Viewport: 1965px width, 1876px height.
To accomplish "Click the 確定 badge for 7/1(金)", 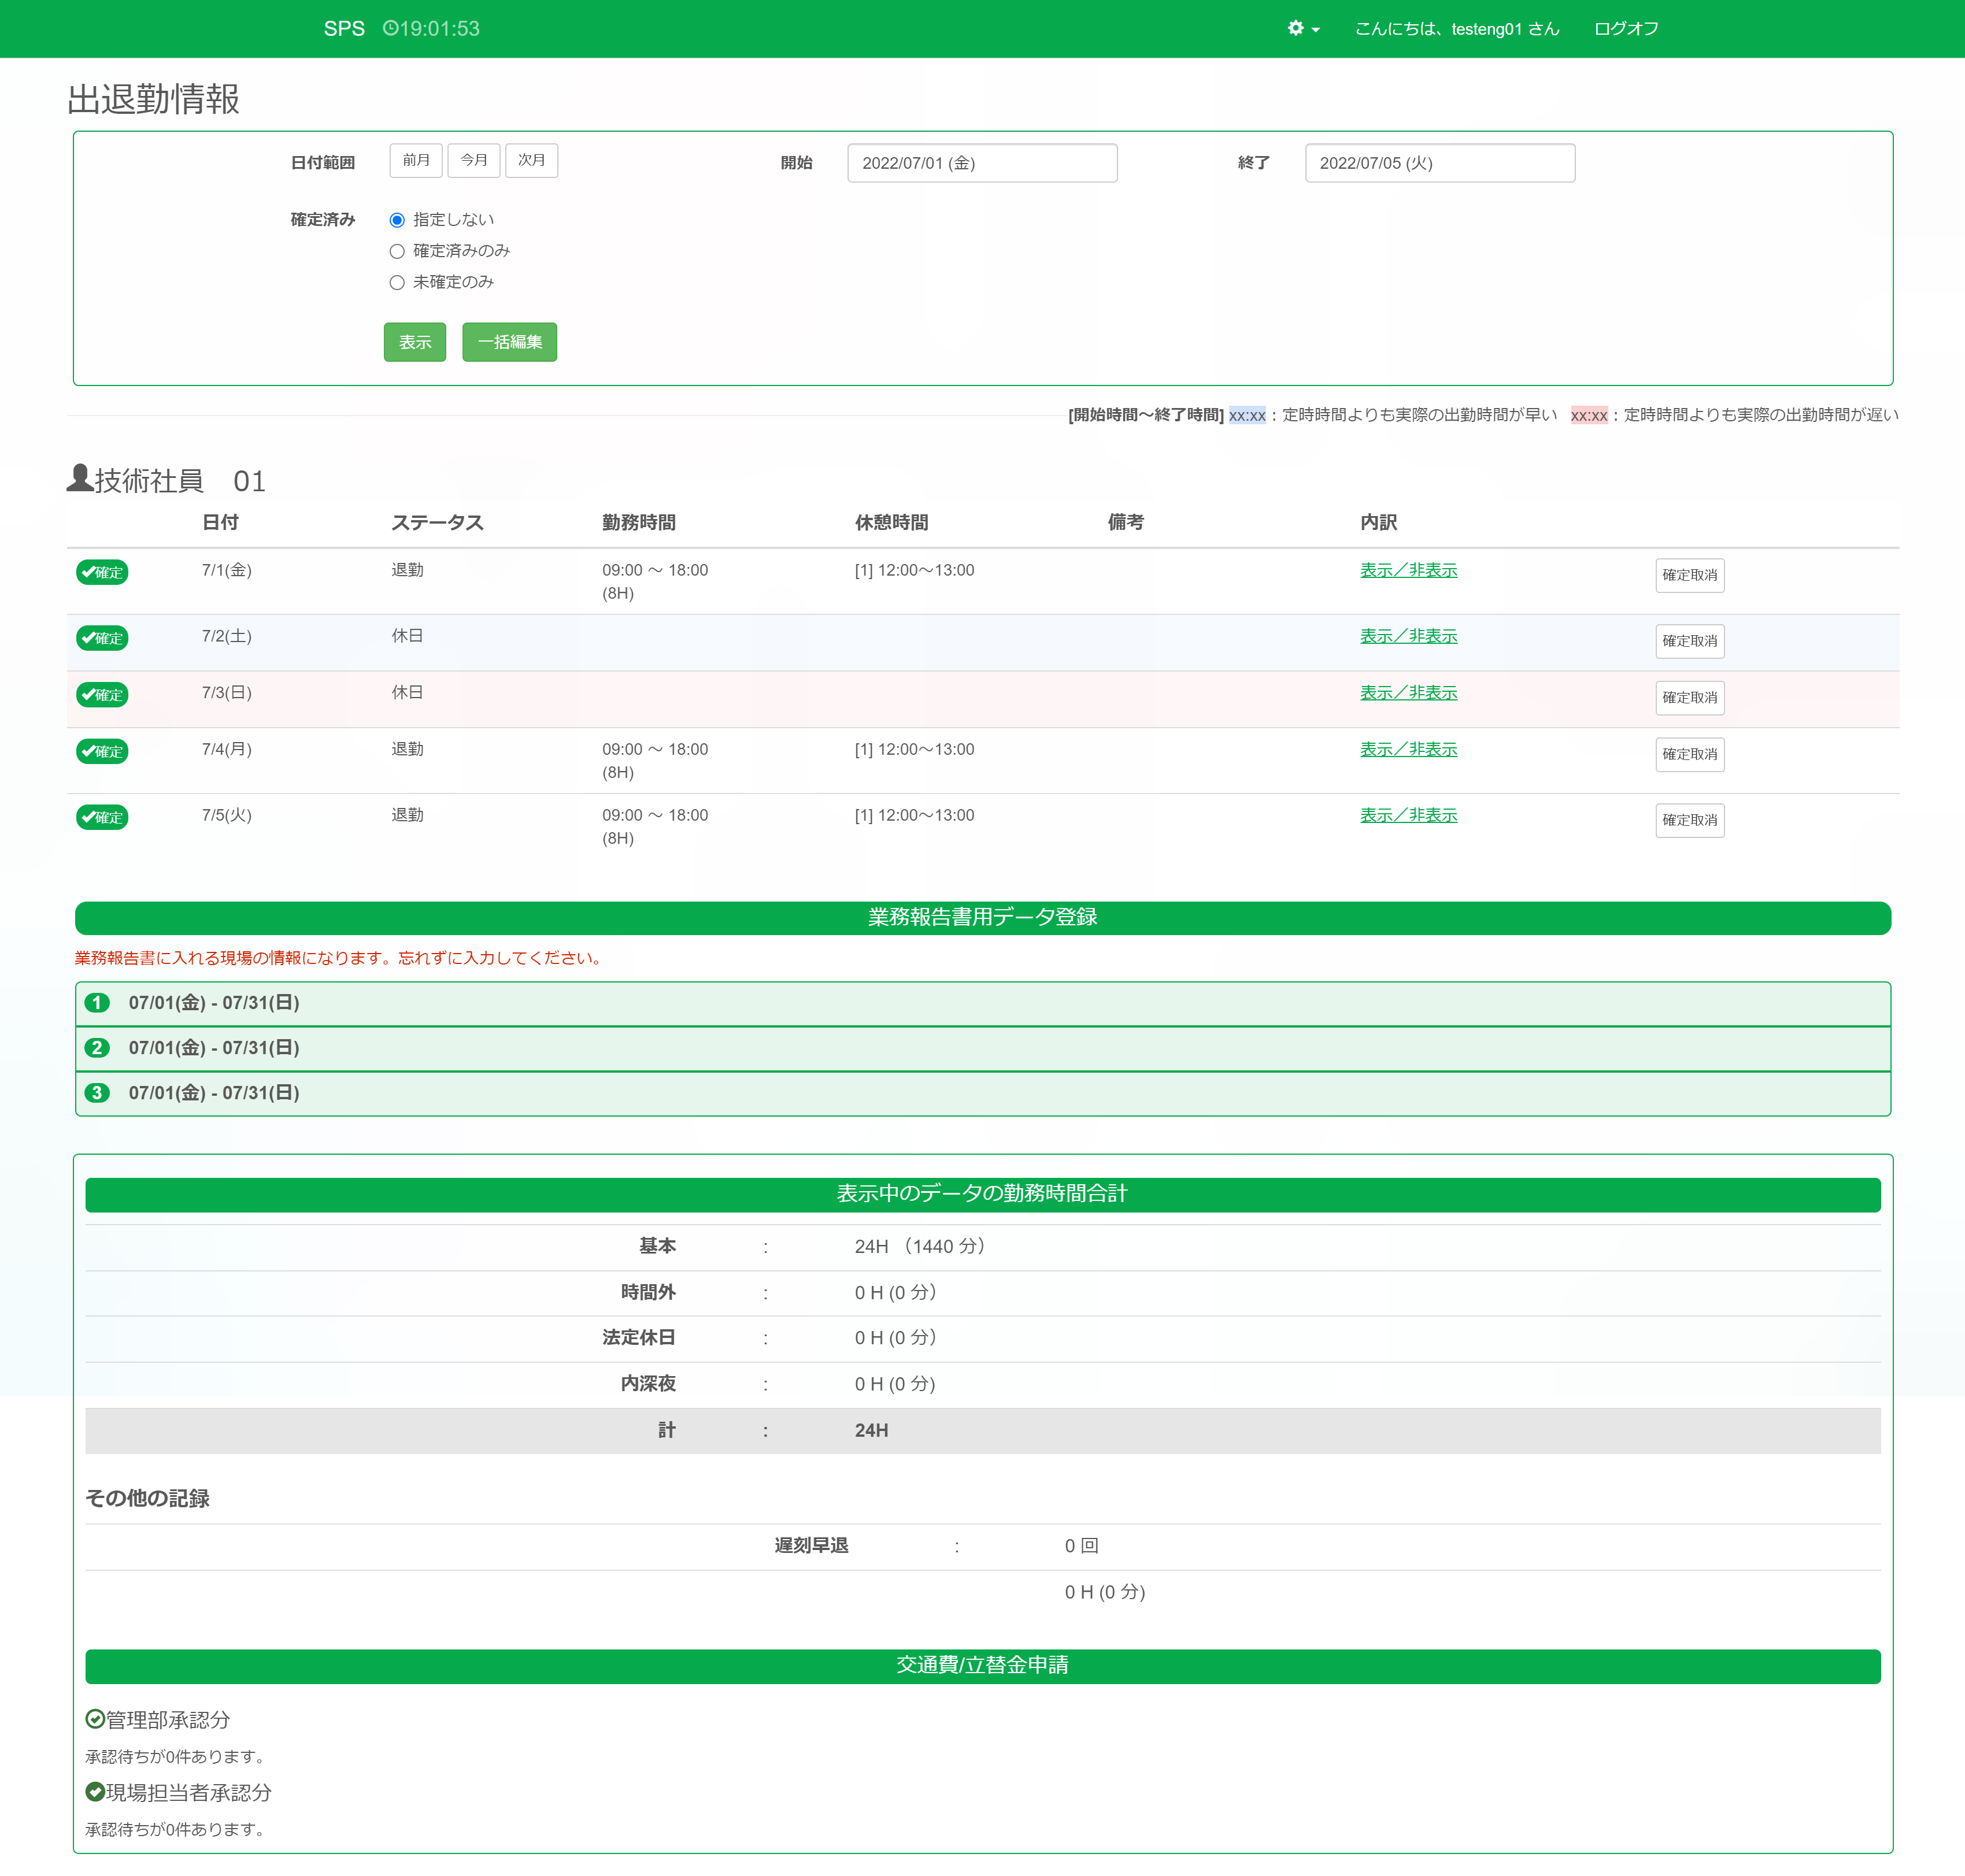I will pyautogui.click(x=102, y=572).
